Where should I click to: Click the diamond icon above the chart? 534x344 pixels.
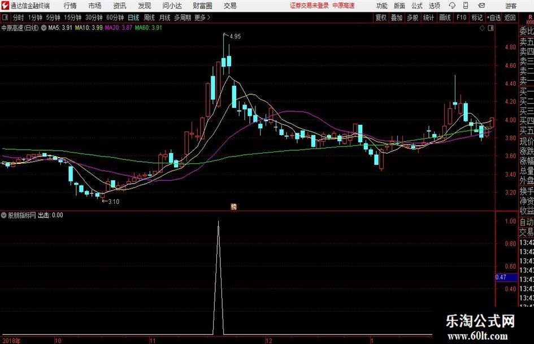pos(482,28)
